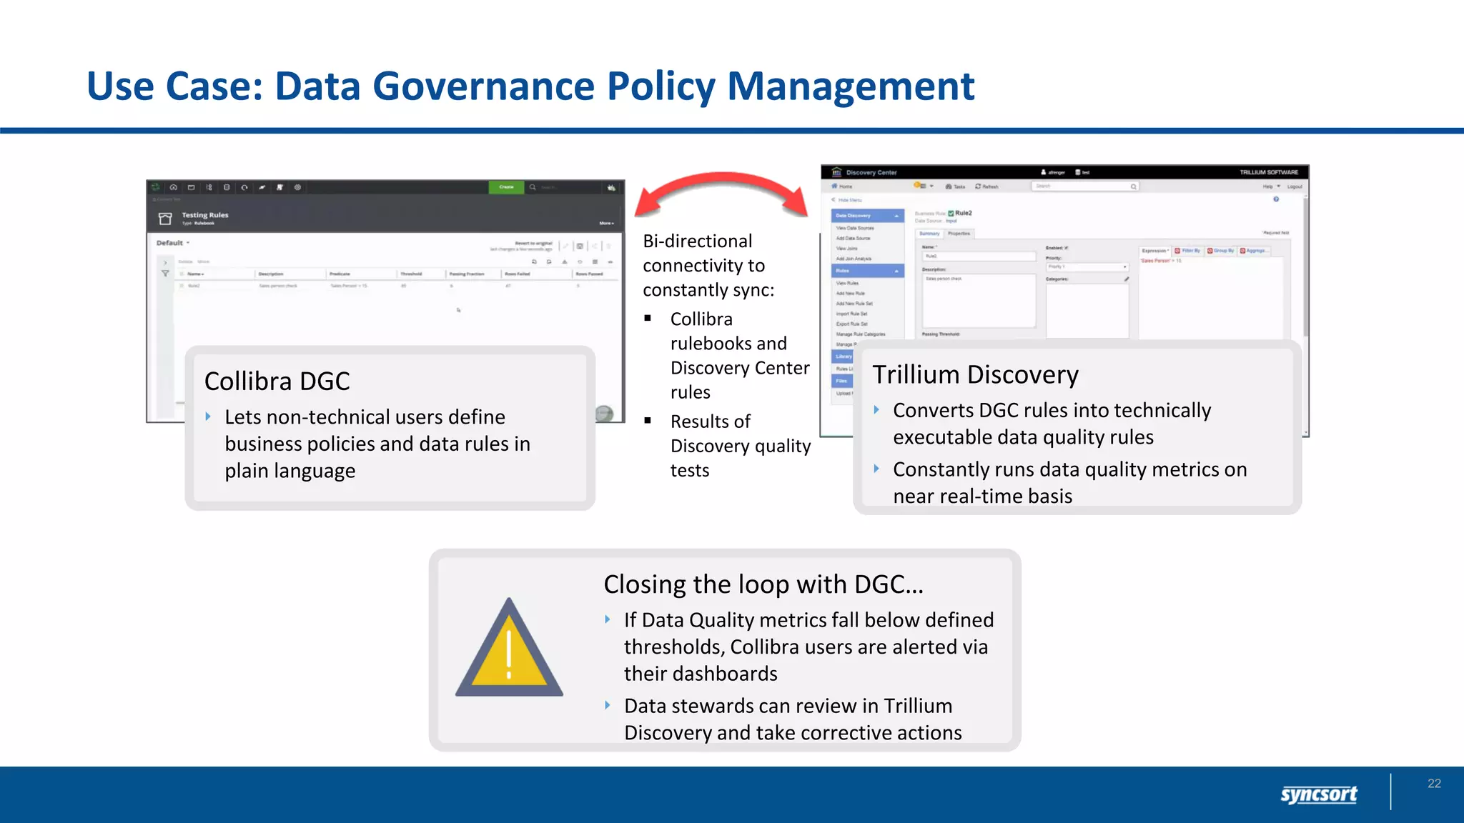
Task: Tick the select-all checkbox in Name header
Action: pyautogui.click(x=182, y=274)
